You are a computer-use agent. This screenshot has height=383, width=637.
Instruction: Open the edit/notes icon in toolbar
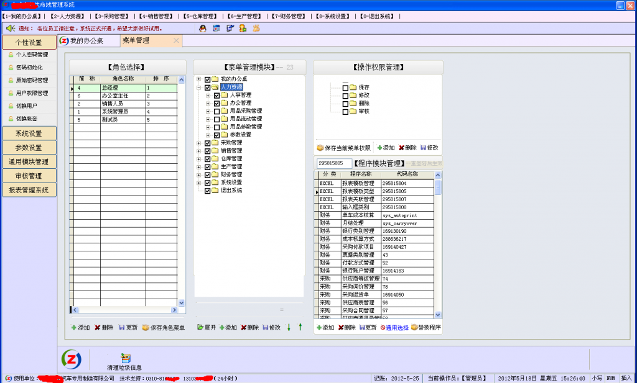tap(229, 28)
